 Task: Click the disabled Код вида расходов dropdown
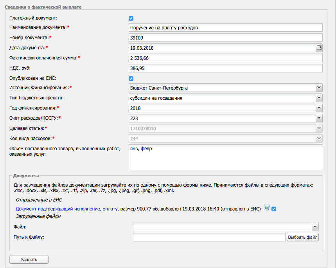pyautogui.click(x=225, y=138)
